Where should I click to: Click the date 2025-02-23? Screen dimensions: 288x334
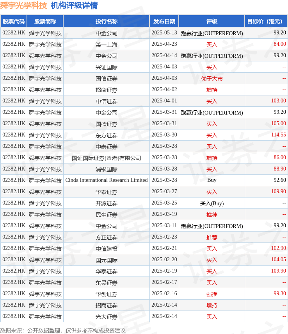[164, 237]
